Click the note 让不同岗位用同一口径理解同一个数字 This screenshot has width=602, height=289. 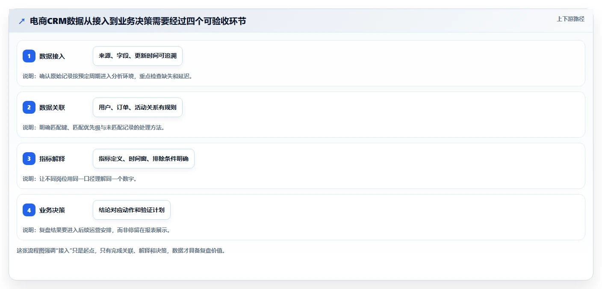coord(80,179)
